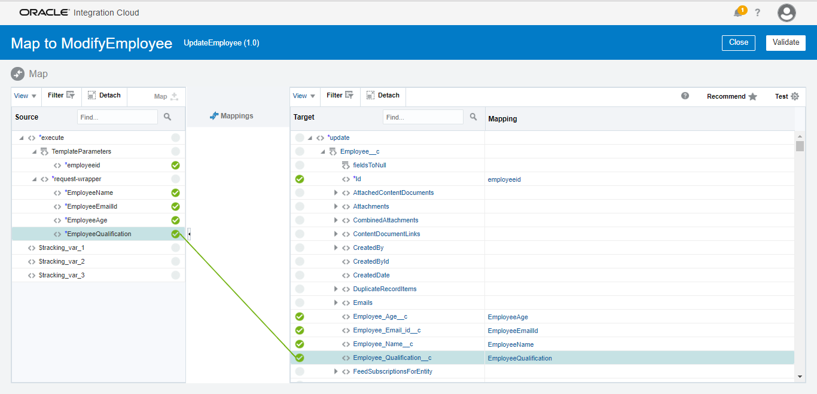Click the mapped check on target *Id
Screen dimensions: 817x394
click(300, 179)
